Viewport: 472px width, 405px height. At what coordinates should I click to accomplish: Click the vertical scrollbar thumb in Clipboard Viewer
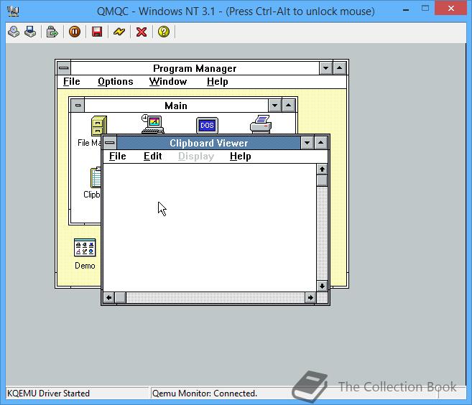pos(322,180)
